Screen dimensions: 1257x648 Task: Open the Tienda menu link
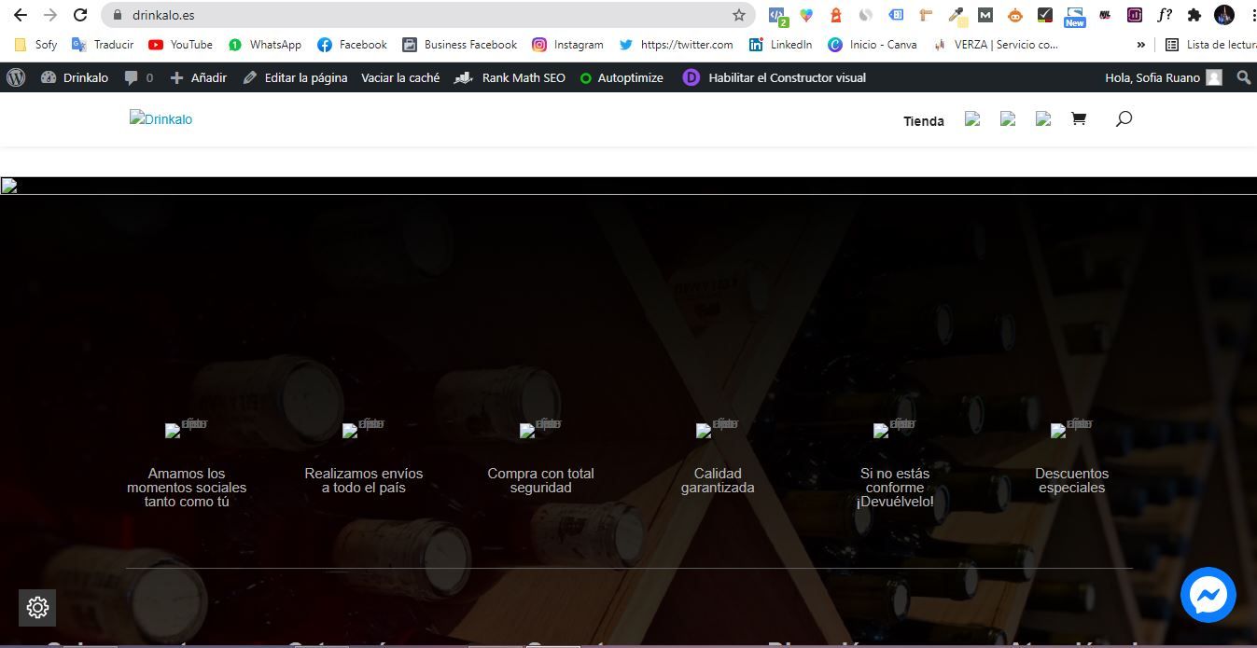(924, 121)
